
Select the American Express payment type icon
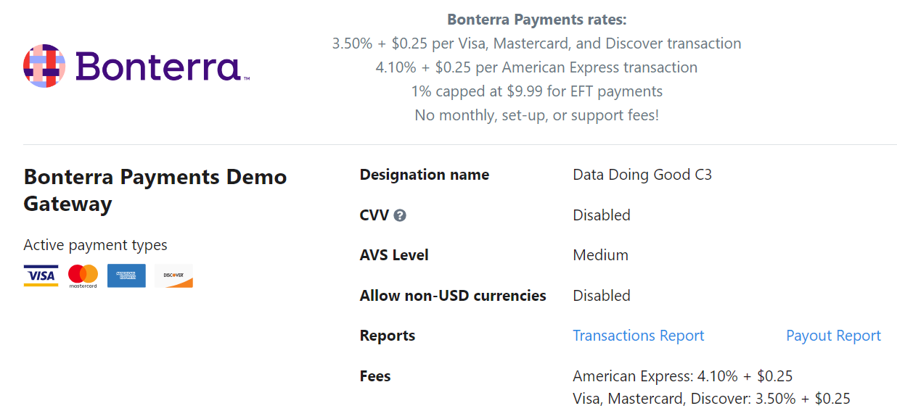(126, 275)
